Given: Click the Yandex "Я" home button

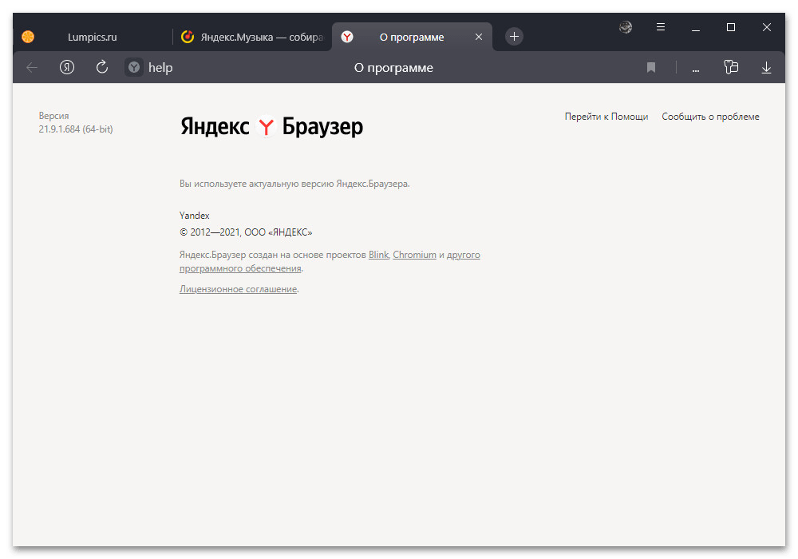Looking at the screenshot, I should click(67, 68).
